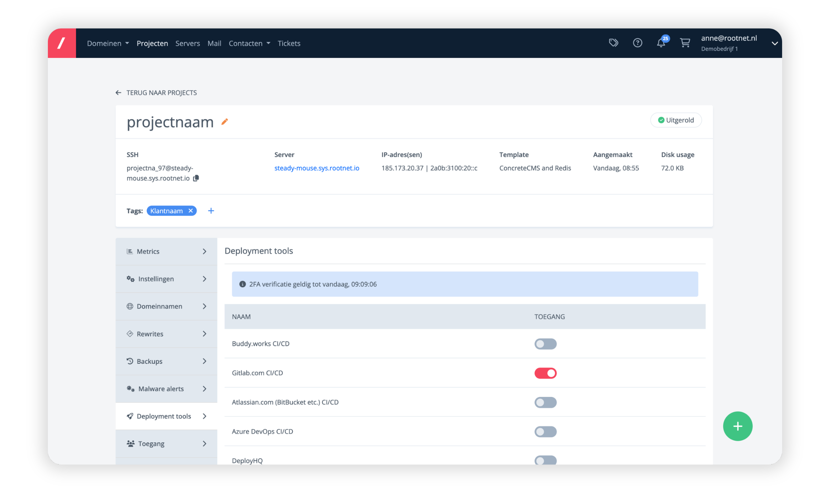Image resolution: width=830 pixels, height=493 pixels.
Task: Open the tags icon in the top bar
Action: [x=614, y=43]
